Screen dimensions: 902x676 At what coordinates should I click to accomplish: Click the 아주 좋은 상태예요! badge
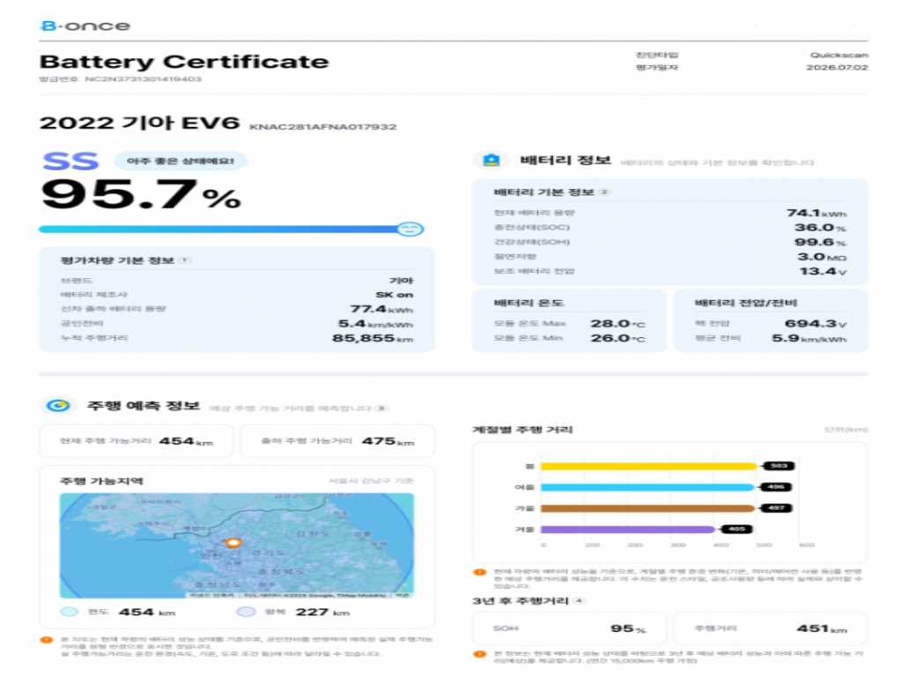(181, 161)
